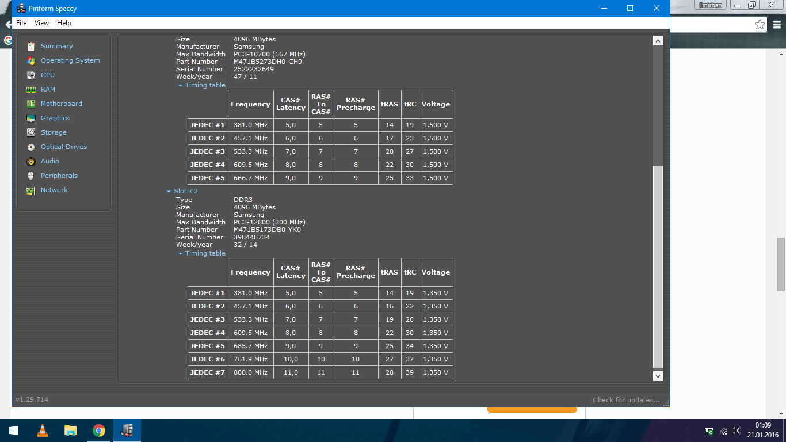Click the DDR3 type value
Viewport: 786px width, 442px height.
243,200
